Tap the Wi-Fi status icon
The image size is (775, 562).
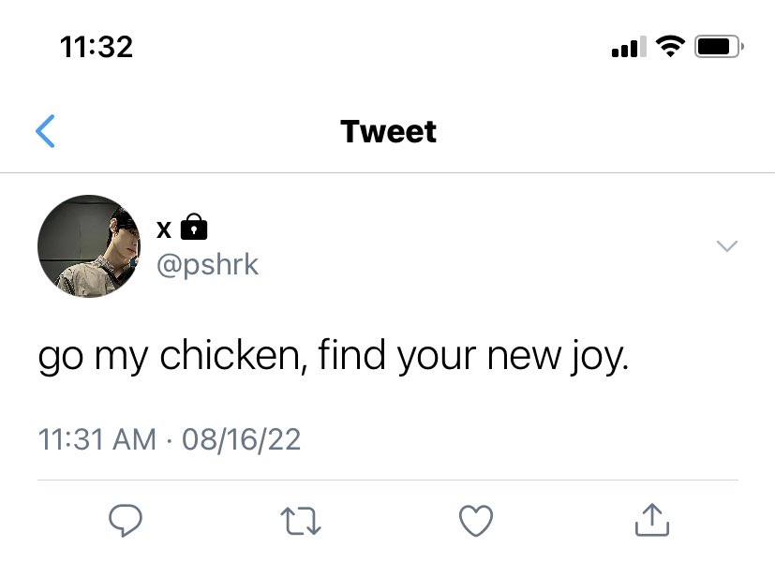(x=670, y=47)
